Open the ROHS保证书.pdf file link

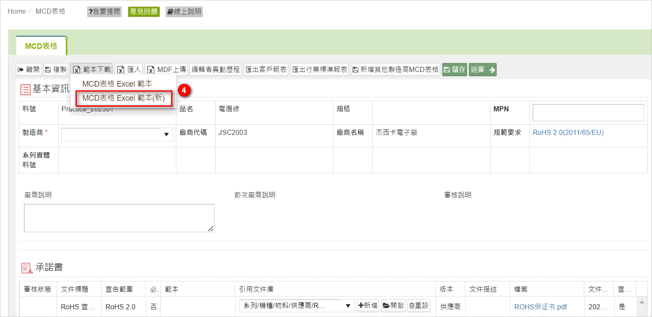(540, 307)
